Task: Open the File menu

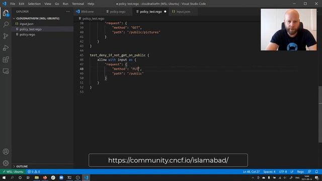Action: 13,4
